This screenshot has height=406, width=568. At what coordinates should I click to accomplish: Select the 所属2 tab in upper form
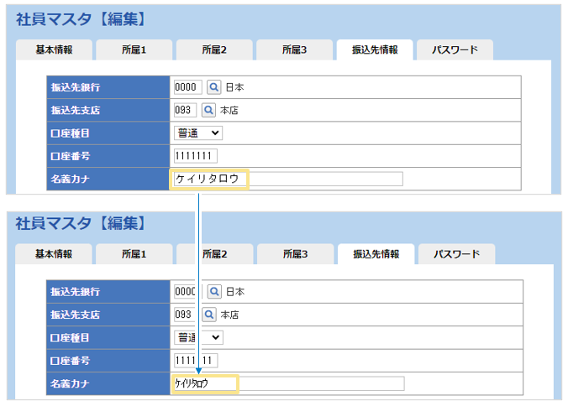click(x=214, y=50)
